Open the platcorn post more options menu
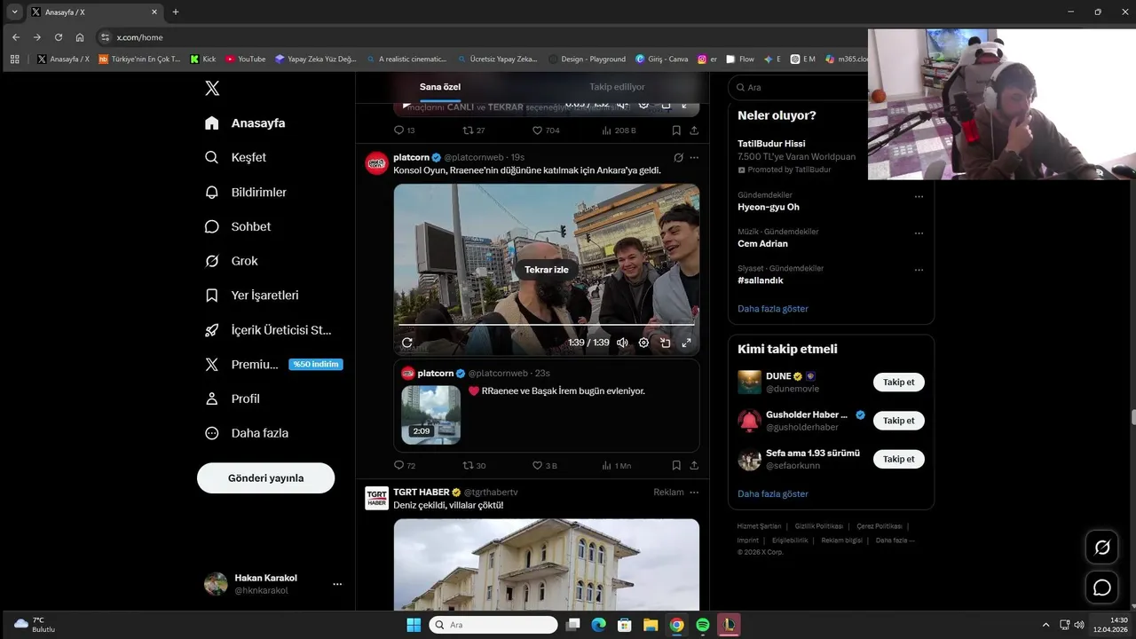 (694, 157)
